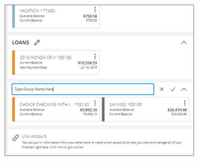Click 'Click here to get started' text
Image resolution: width=199 pixels, height=161 pixels.
[67, 147]
